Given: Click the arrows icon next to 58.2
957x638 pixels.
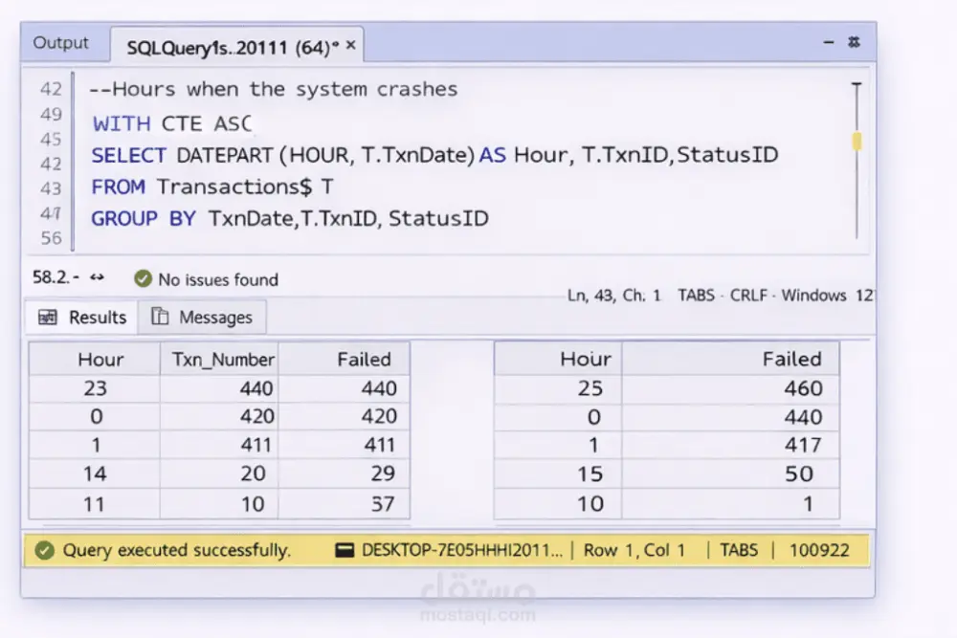Looking at the screenshot, I should 97,277.
